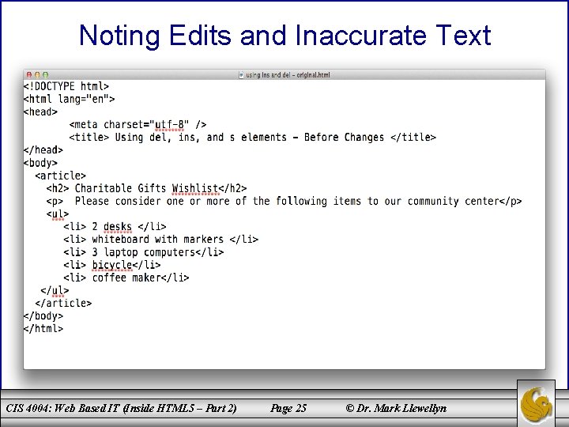This screenshot has width=569, height=427.
Task: Click the gold Pegasus logo in footer
Action: 536,402
